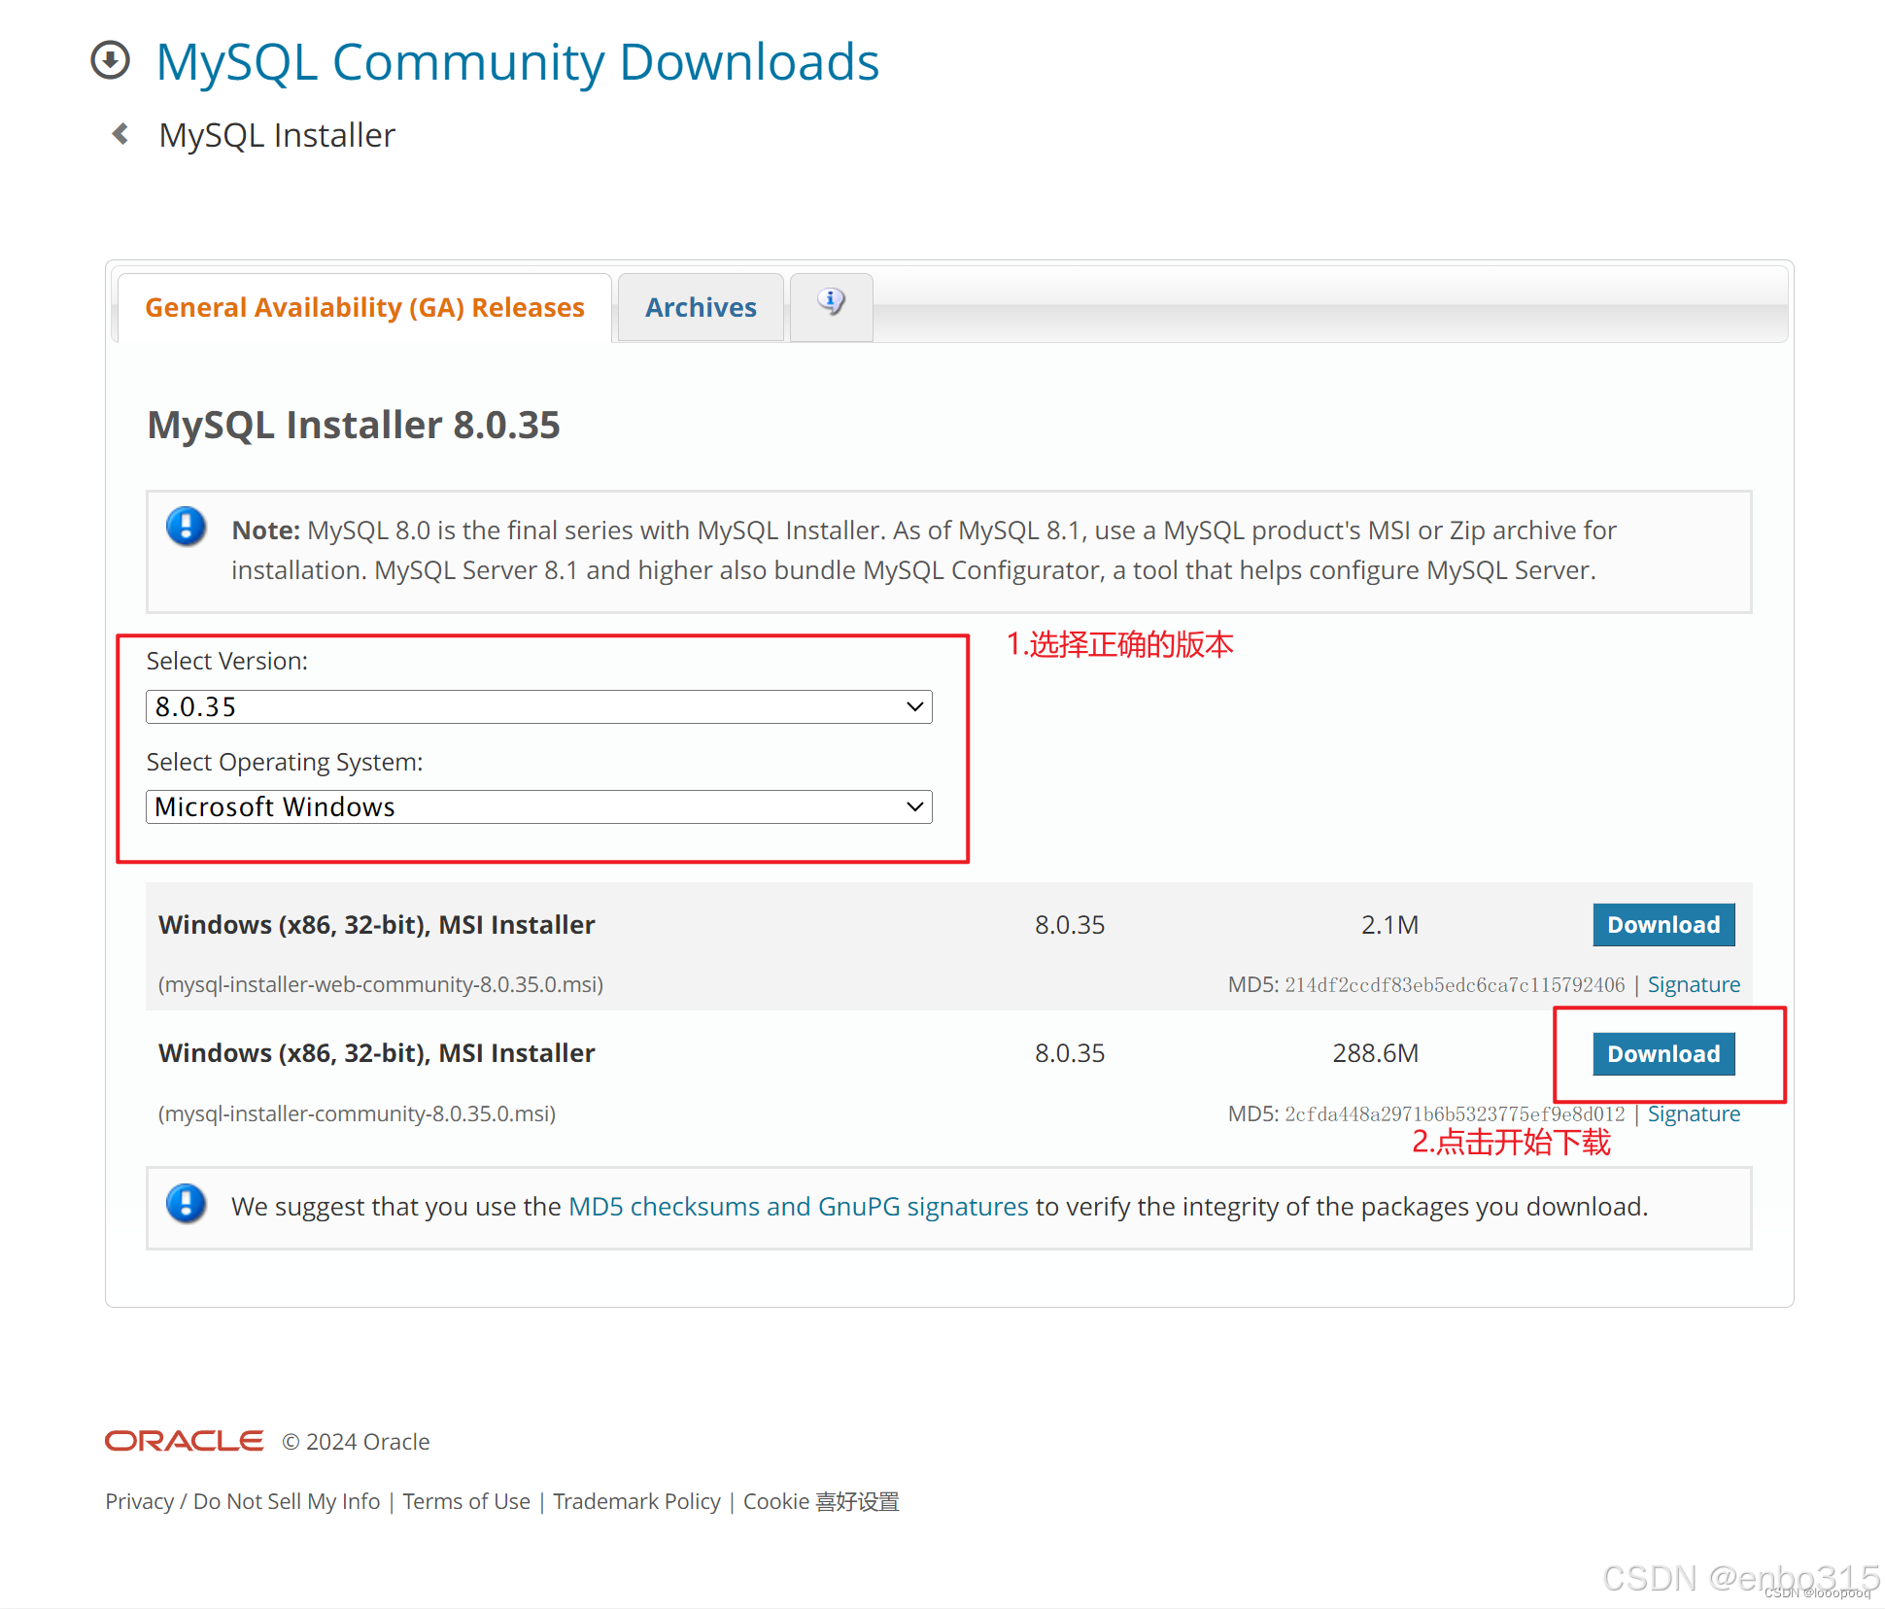
Task: Follow MD5 checksums and GnuPG signatures link
Action: click(x=798, y=1206)
